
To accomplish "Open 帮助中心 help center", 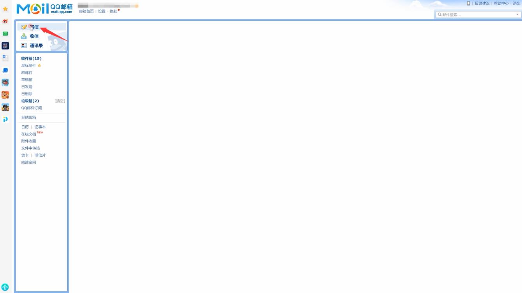I will [x=501, y=3].
